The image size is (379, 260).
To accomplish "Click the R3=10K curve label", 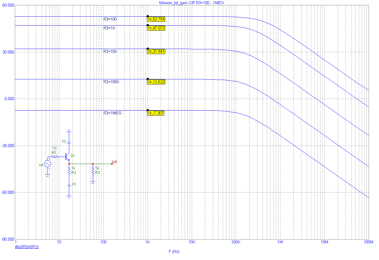I will pyautogui.click(x=110, y=51).
